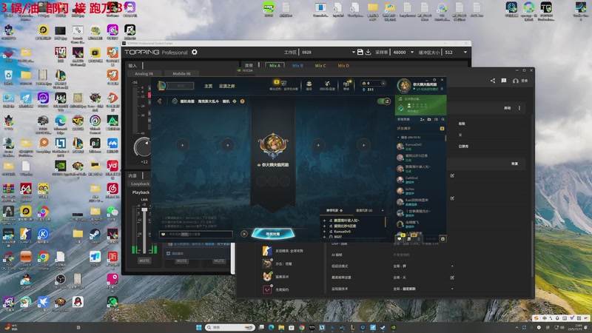Image resolution: width=592 pixels, height=333 pixels.
Task: Invite KumuaOvO with the plus icon
Action: (324, 232)
